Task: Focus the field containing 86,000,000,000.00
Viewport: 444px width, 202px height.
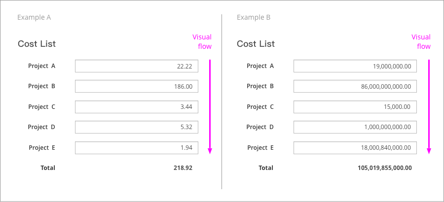Action: (355, 86)
